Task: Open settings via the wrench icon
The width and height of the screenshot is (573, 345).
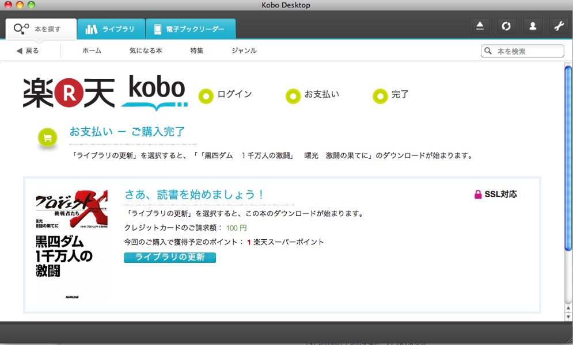Action: 559,26
